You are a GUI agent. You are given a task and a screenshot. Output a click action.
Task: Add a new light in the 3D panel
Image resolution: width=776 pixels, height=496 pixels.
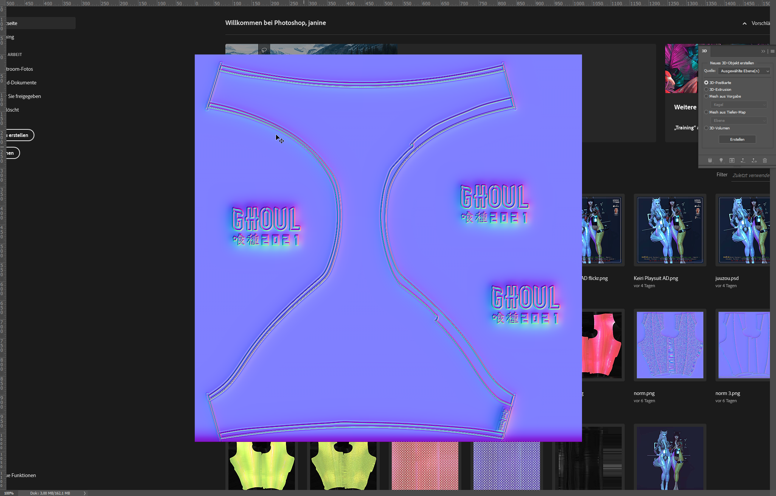tap(721, 160)
